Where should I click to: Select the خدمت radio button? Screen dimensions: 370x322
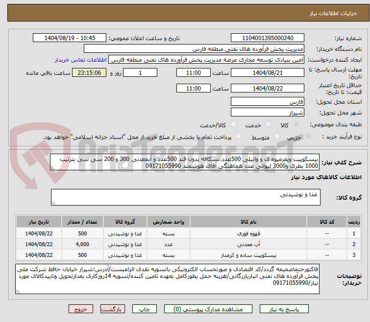267,125
